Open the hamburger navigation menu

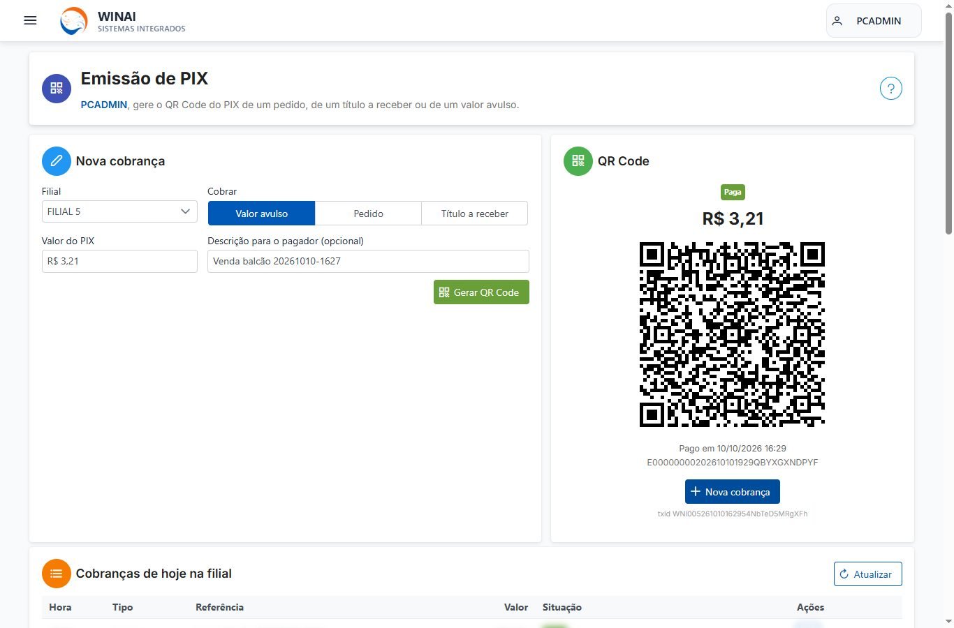[x=30, y=20]
